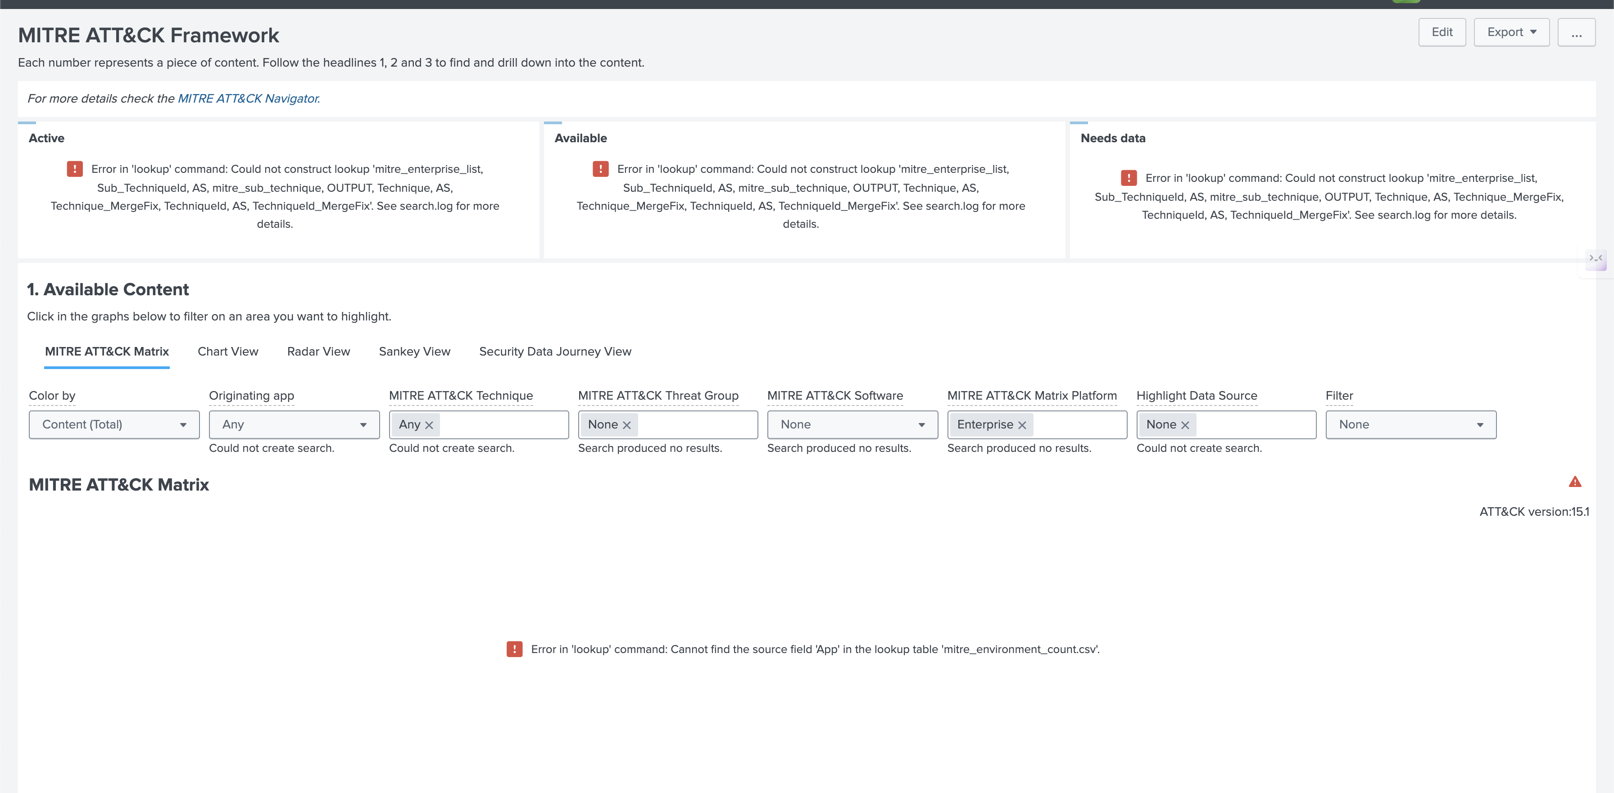Switch to the Sankey View tab
The image size is (1614, 793).
click(414, 351)
